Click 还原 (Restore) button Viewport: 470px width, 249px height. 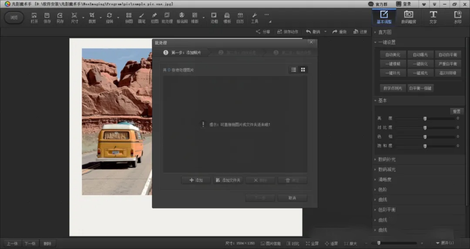pyautogui.click(x=360, y=32)
